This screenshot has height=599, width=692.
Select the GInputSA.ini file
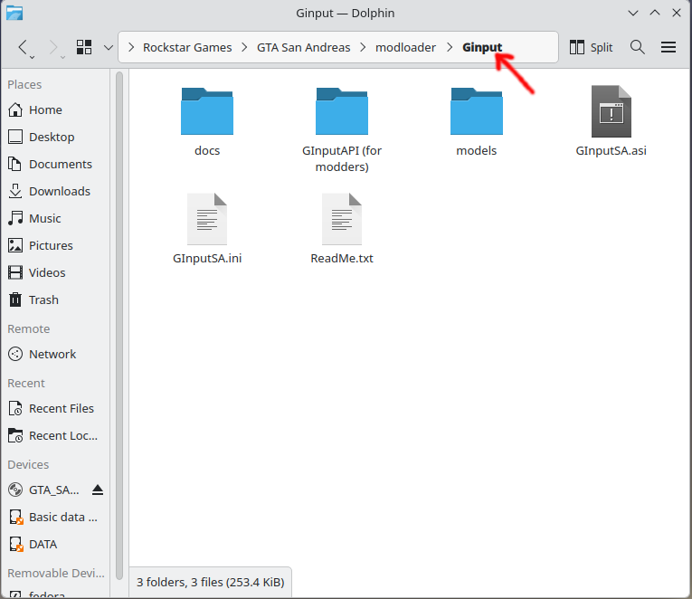pyautogui.click(x=207, y=229)
